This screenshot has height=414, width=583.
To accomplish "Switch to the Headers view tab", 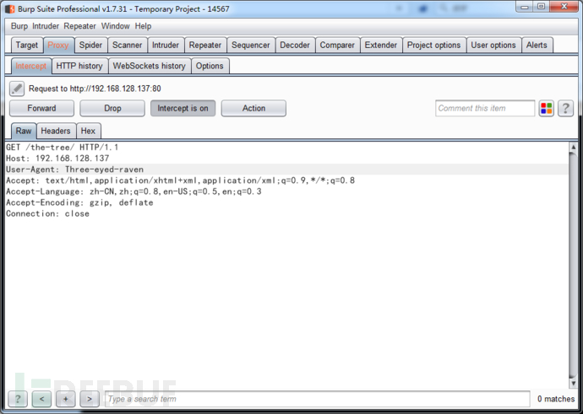I will click(56, 131).
